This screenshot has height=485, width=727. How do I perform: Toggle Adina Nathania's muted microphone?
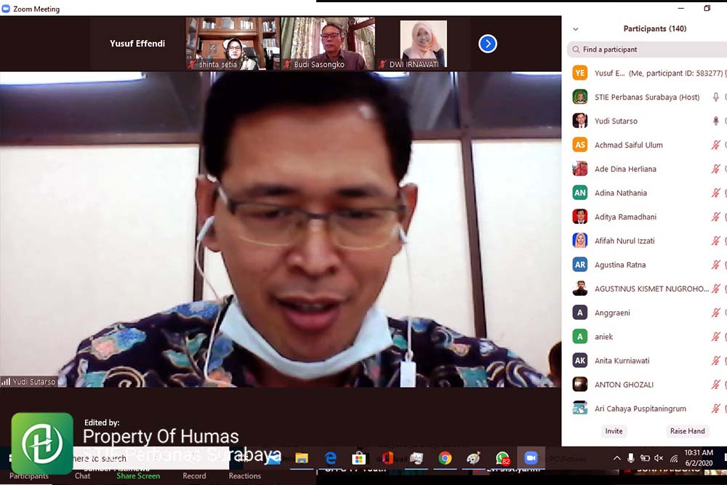point(716,193)
